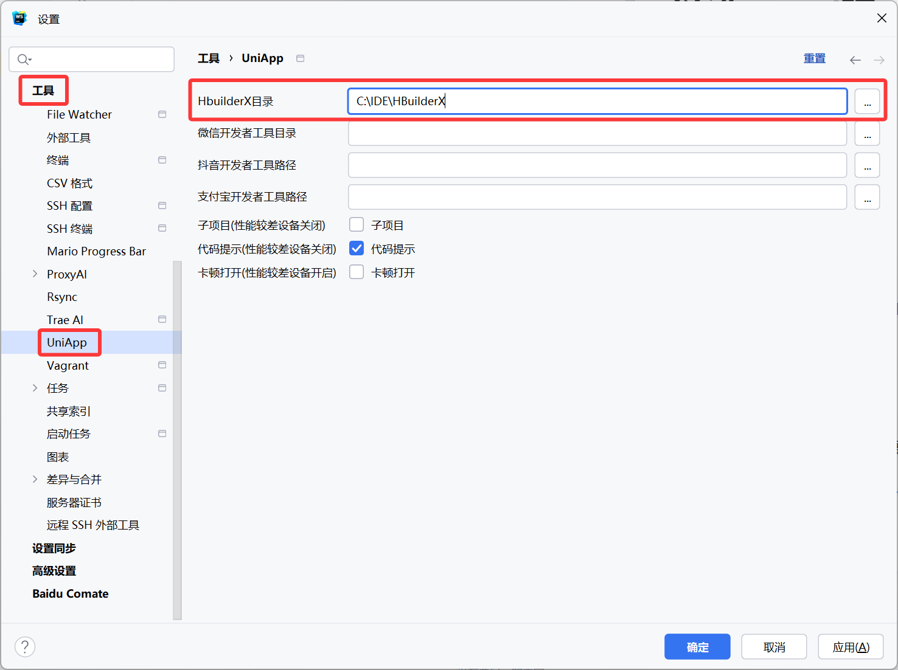Screen dimensions: 898x670
Task: Click project-level icon beside SSH 配置
Action: (162, 205)
